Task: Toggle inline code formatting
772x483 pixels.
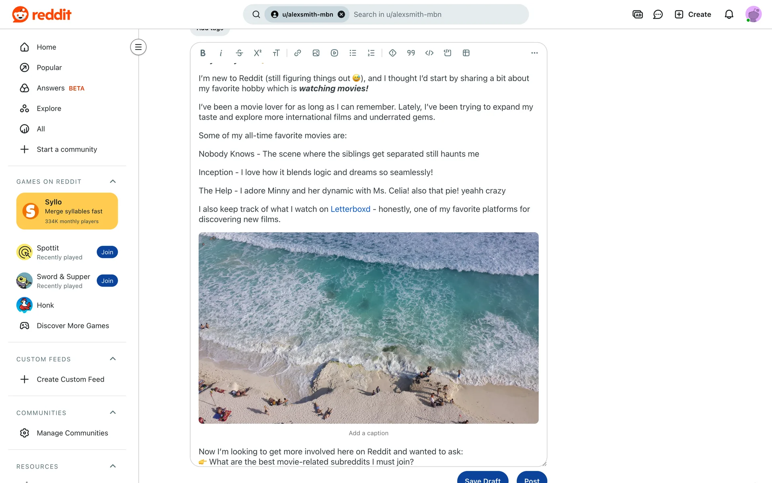Action: coord(429,53)
